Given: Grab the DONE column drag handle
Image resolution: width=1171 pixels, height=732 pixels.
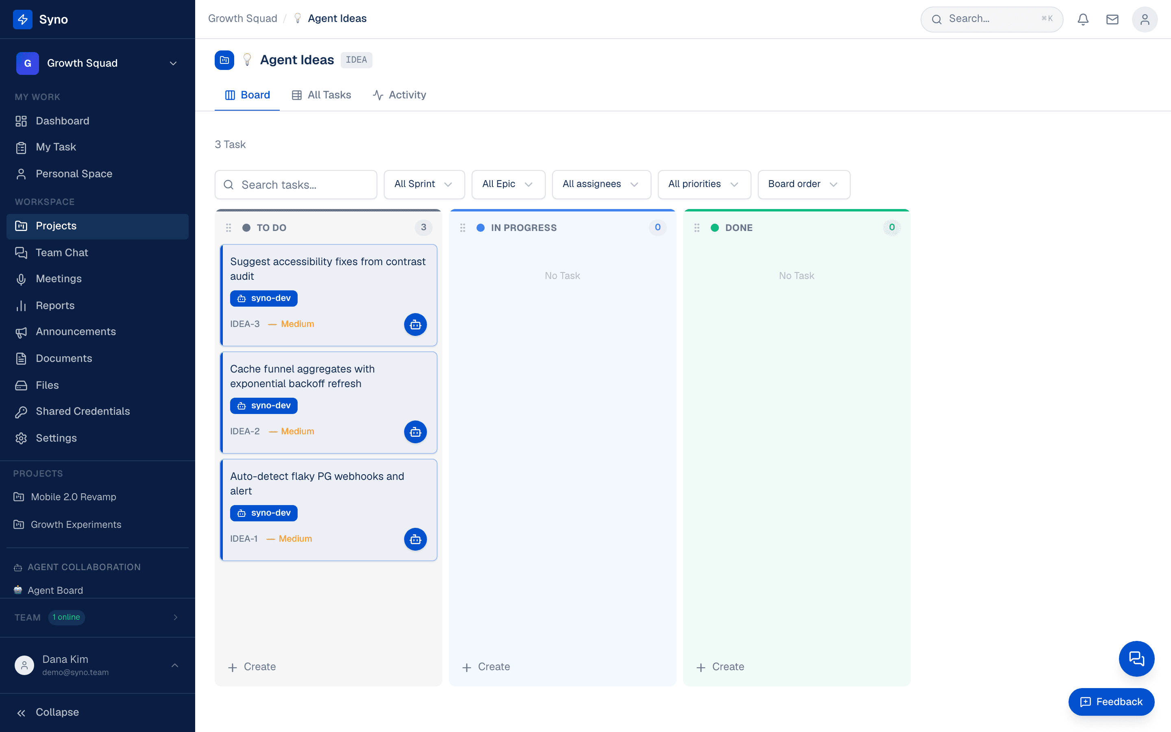Looking at the screenshot, I should 697,228.
